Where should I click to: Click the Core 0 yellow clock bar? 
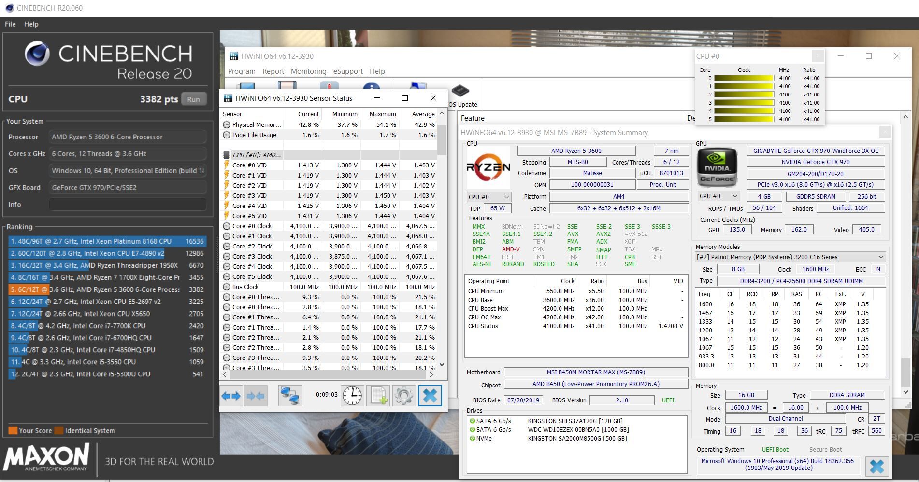[744, 78]
